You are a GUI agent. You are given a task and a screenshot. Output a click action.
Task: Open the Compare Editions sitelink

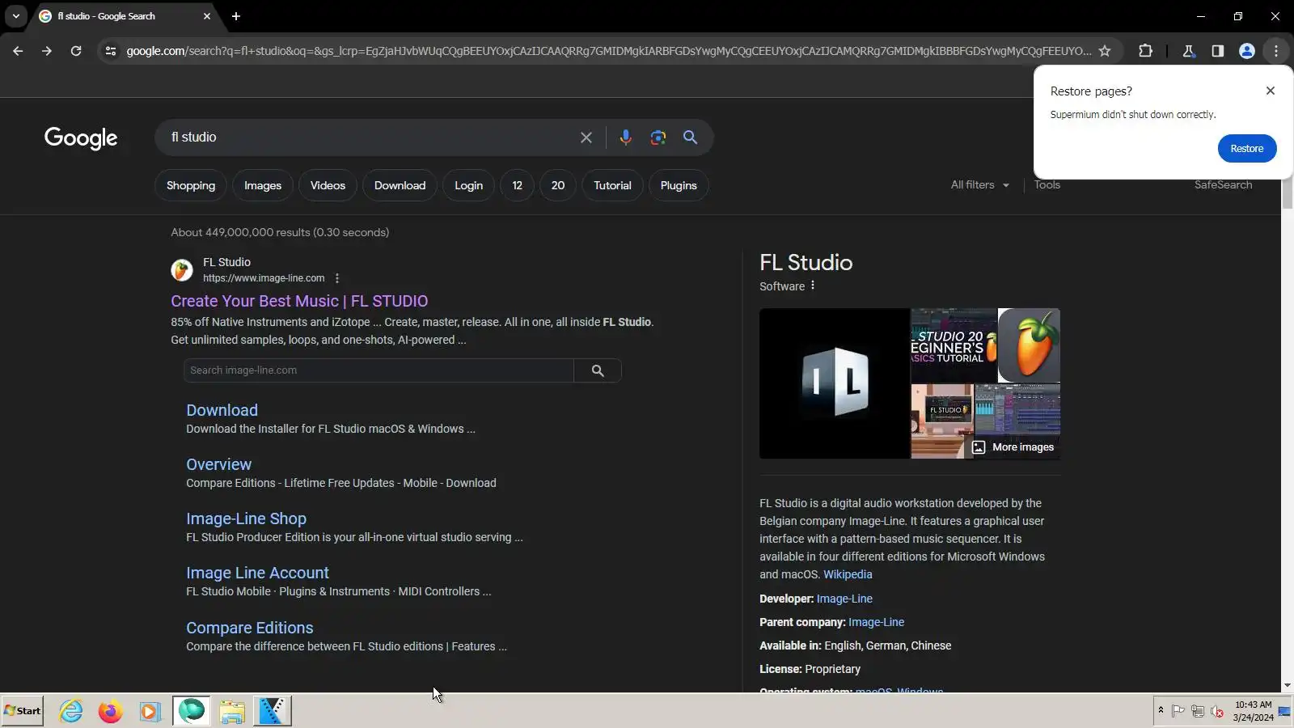(x=249, y=628)
